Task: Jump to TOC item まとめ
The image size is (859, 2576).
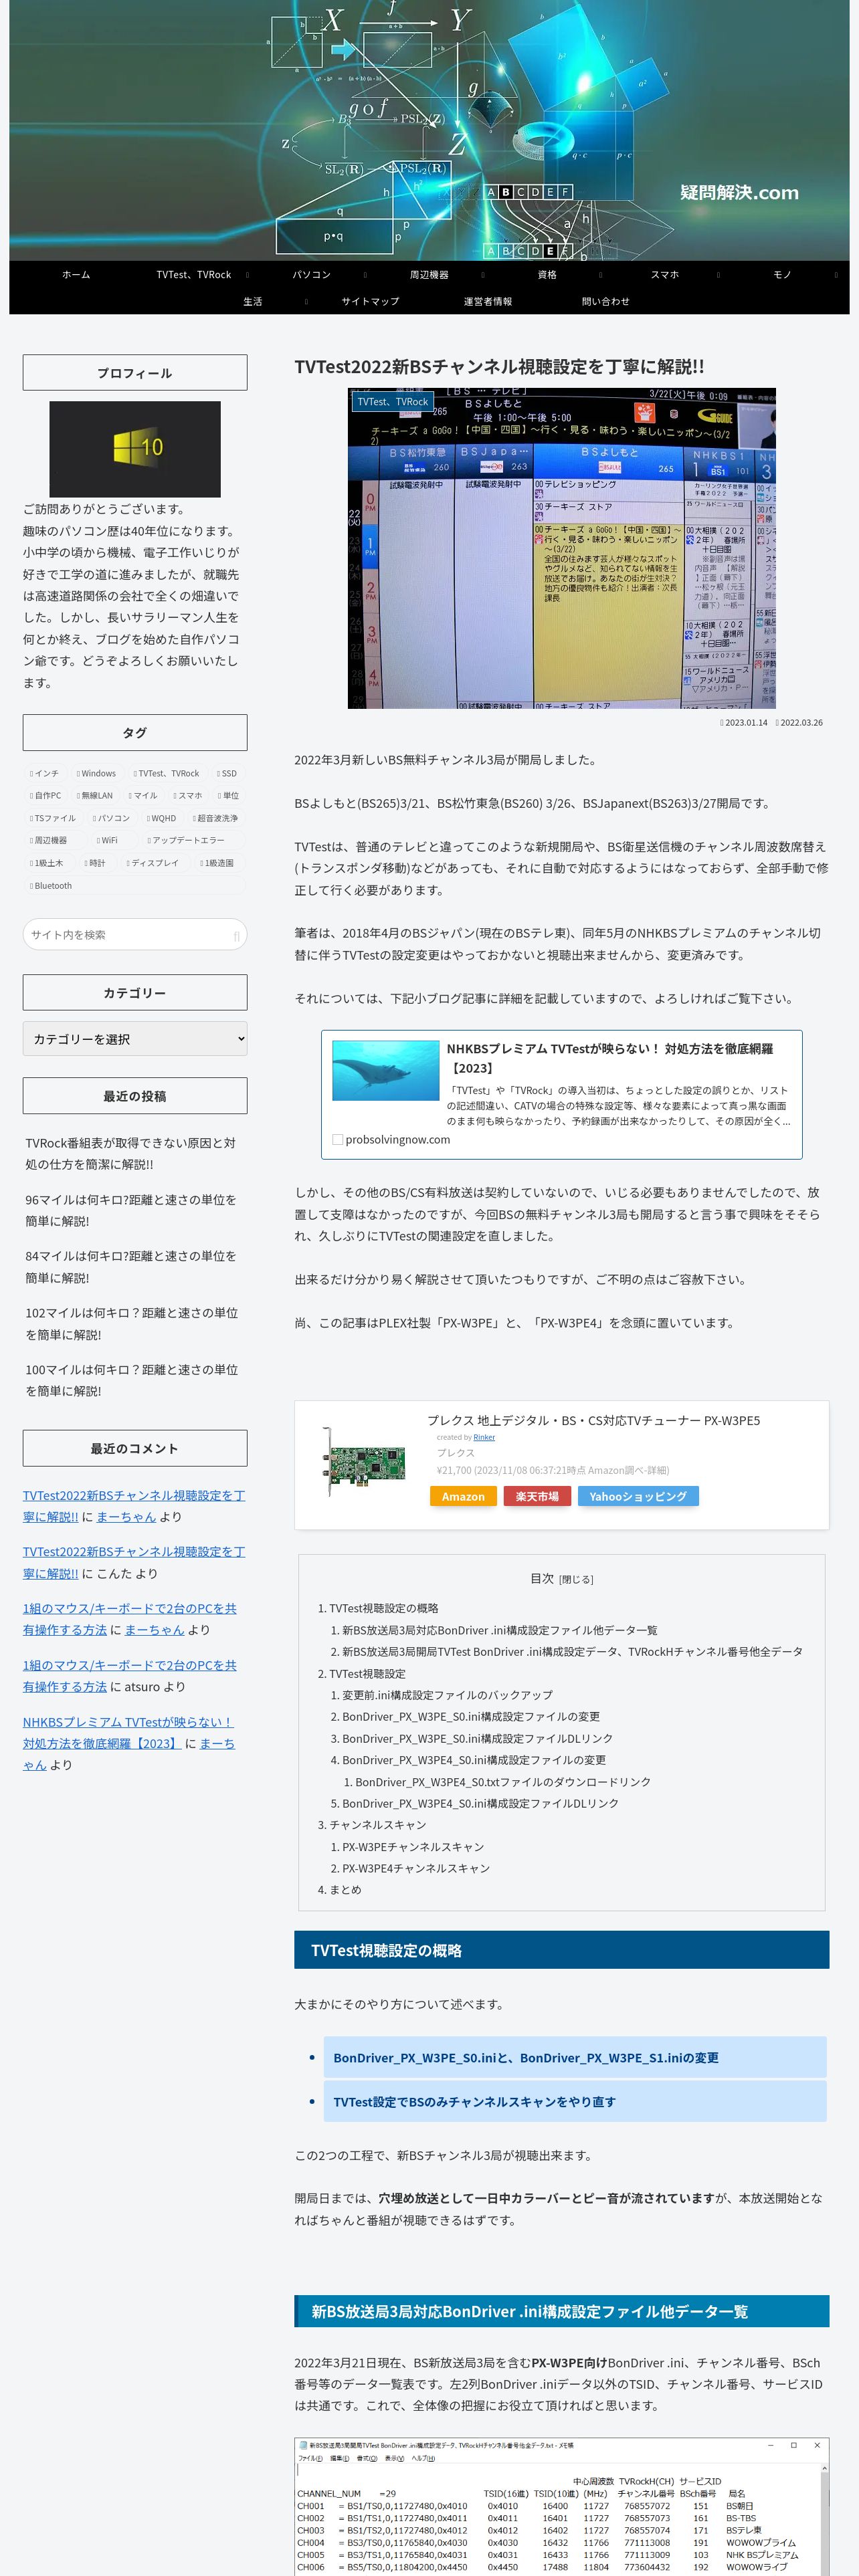Action: click(345, 1890)
